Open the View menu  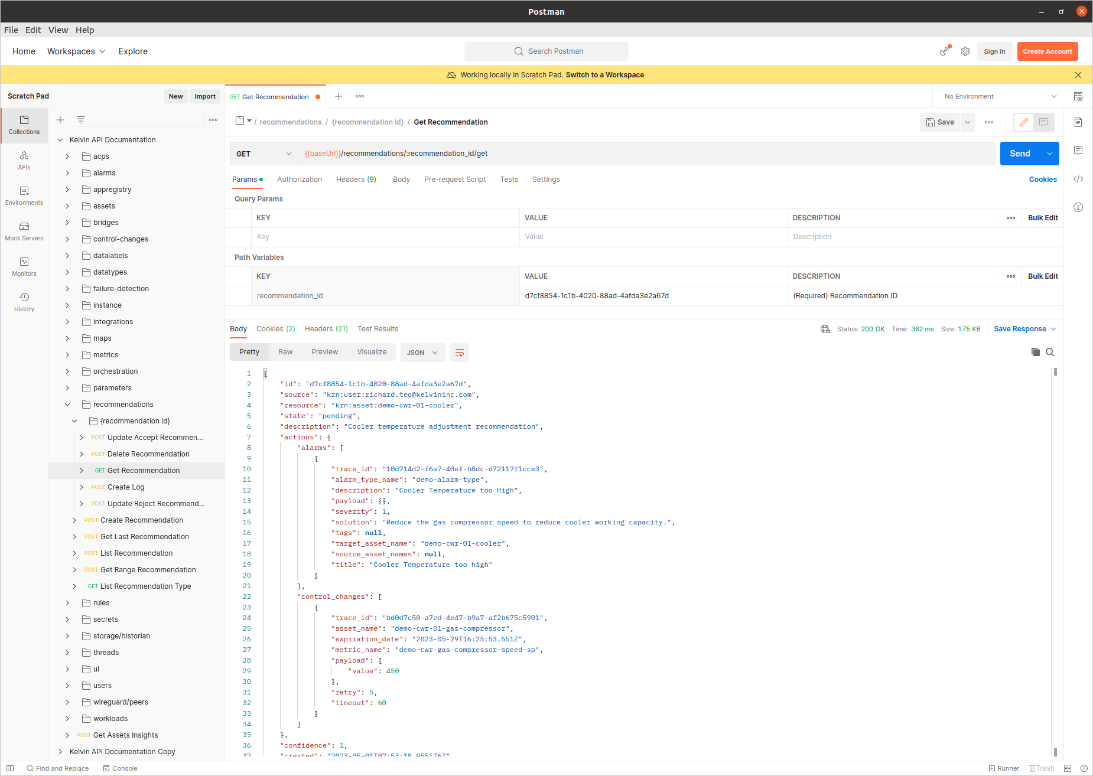tap(58, 30)
